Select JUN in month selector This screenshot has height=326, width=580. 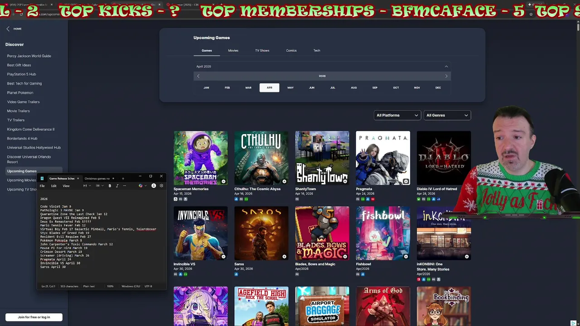(x=312, y=87)
